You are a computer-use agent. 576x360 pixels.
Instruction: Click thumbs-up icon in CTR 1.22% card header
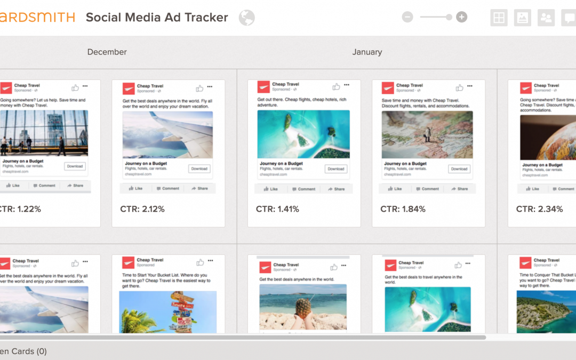coord(75,87)
